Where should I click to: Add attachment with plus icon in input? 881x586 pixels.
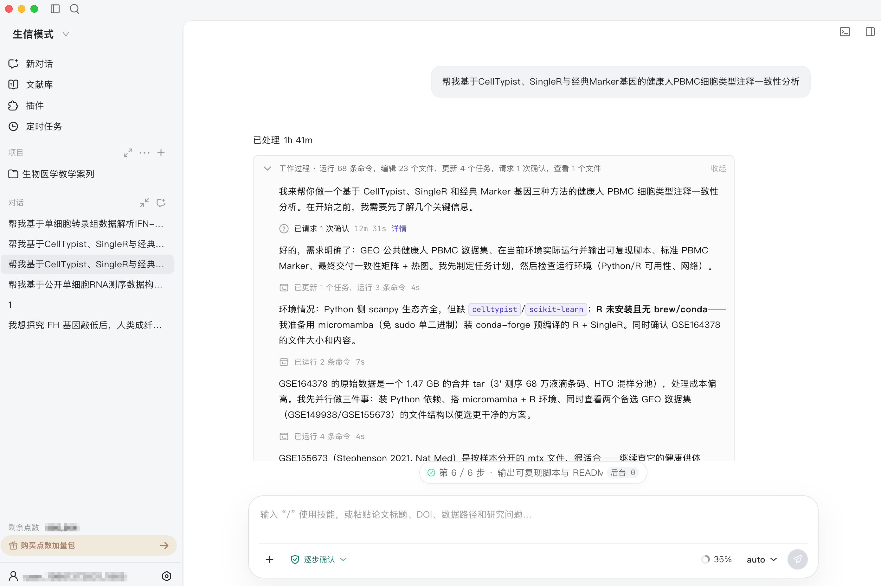[x=270, y=559]
